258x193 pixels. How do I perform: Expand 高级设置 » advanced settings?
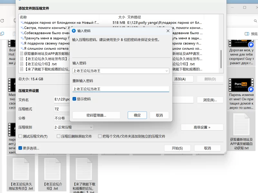coord(202,127)
